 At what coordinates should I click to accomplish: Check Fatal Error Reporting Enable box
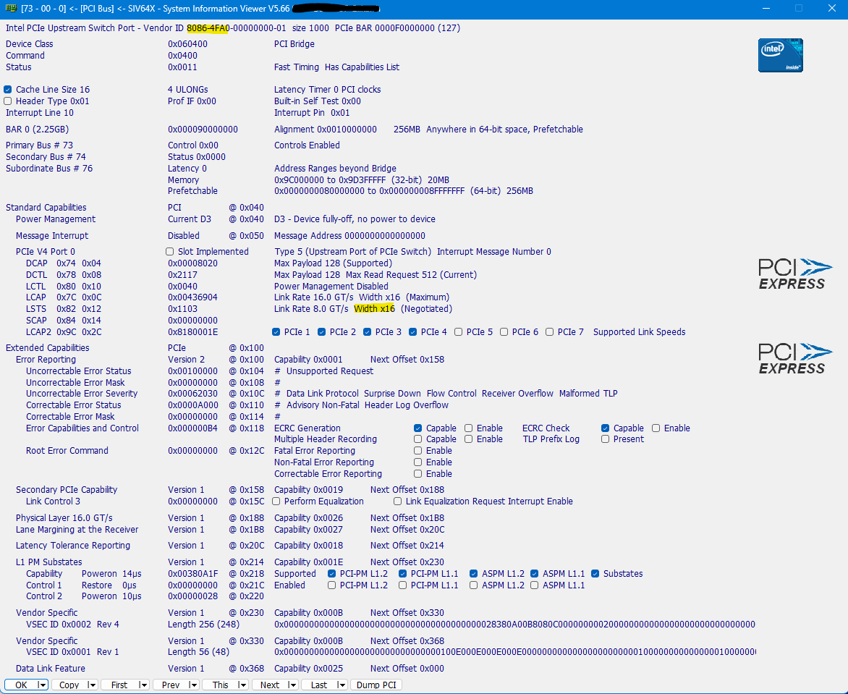coord(418,451)
